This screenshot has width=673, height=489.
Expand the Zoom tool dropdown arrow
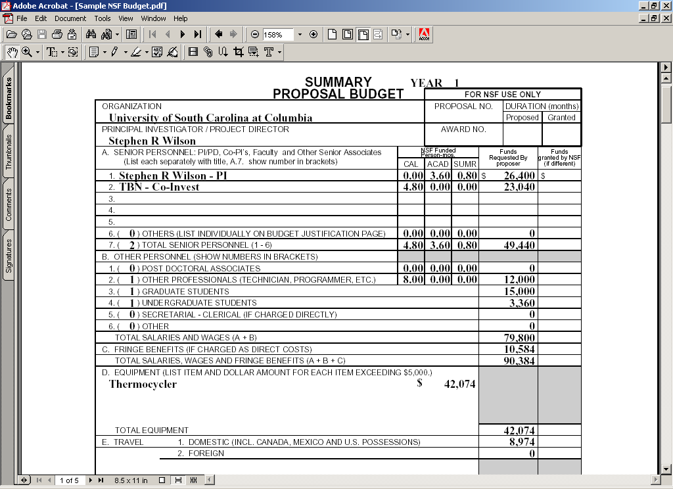coord(37,53)
